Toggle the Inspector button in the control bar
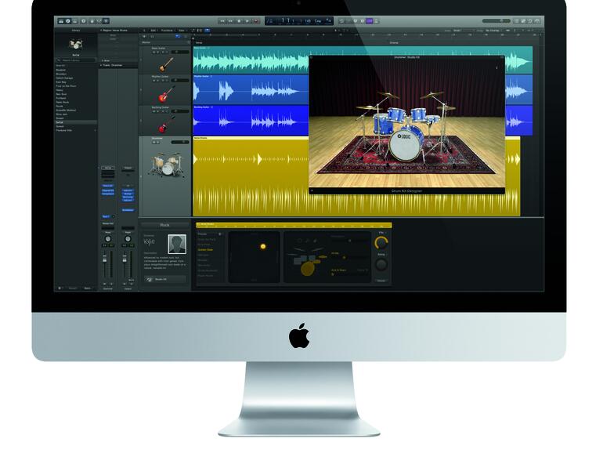 (68, 21)
